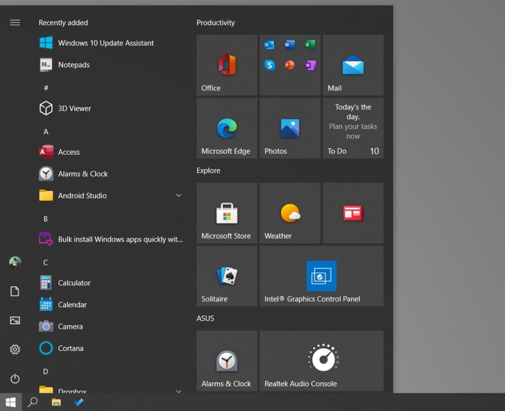Expand the Dropbox app entry
The width and height of the screenshot is (505, 411).
coord(179,391)
